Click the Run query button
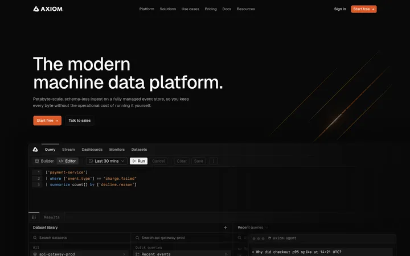Screen dimensions: 410x256 [138, 161]
